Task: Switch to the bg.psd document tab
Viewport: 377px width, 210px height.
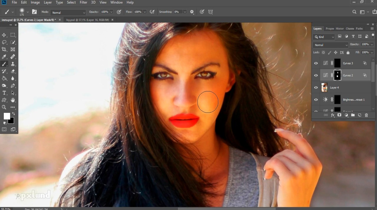Action: click(x=87, y=20)
